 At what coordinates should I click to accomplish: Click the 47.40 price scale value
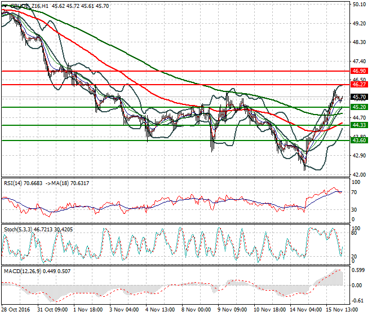pos(359,61)
